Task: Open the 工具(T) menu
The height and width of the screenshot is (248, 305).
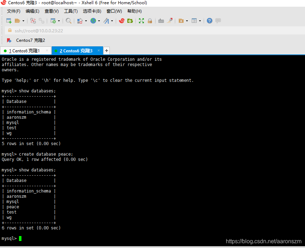Action: (71, 11)
